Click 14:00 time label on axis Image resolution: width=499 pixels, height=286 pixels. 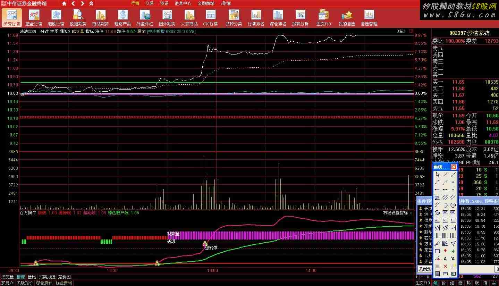[311, 271]
